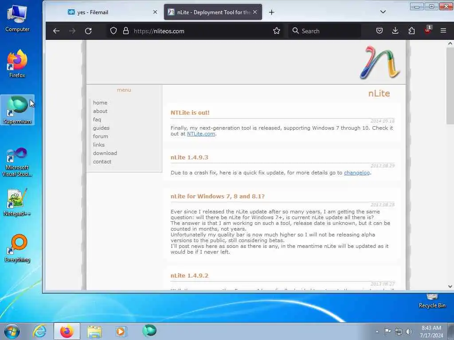Go to the forum menu link
The height and width of the screenshot is (340, 454).
[x=101, y=136]
